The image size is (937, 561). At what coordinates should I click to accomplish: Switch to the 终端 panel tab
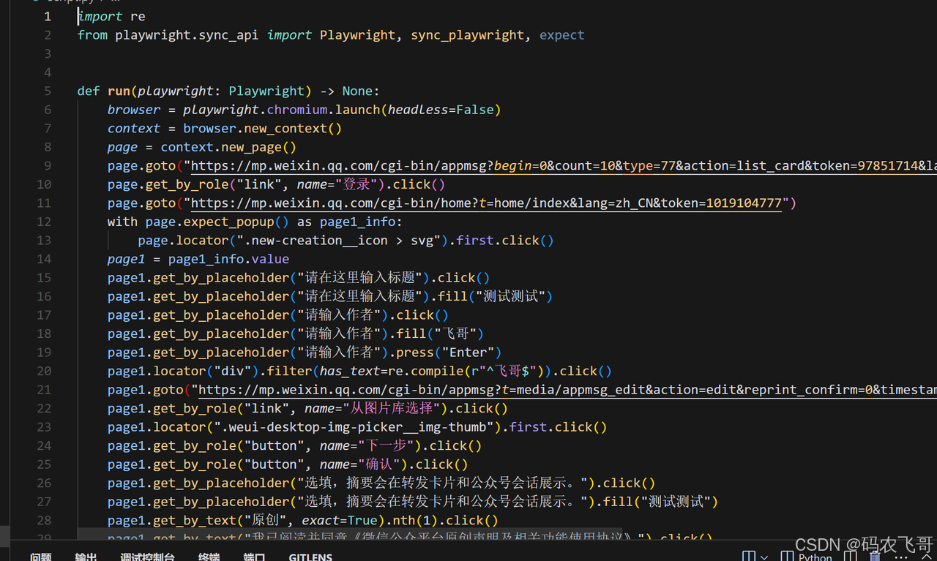209,557
